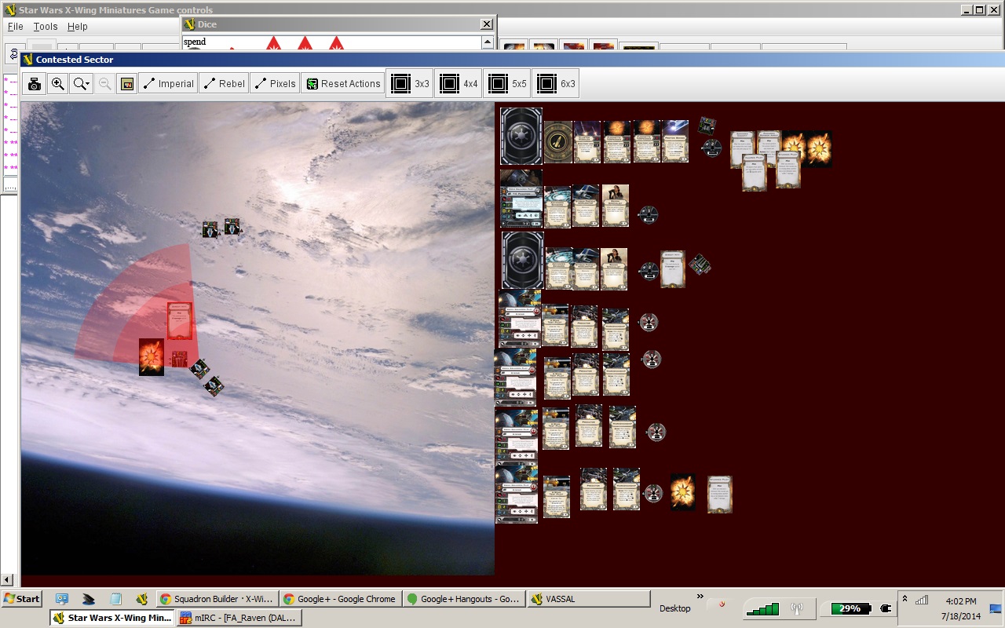Viewport: 1005px width, 628px height.
Task: Toggle the overview map window
Action: click(126, 84)
